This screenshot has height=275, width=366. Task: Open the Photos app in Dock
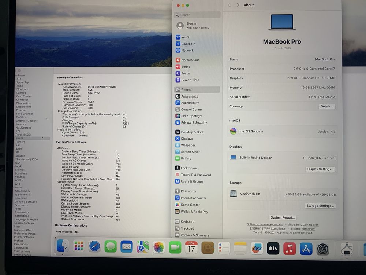159,247
